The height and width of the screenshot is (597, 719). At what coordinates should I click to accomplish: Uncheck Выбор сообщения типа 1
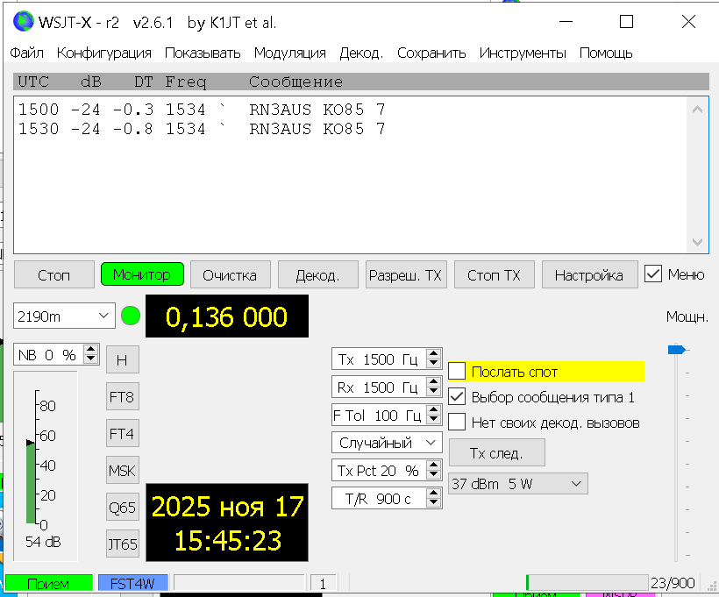457,396
